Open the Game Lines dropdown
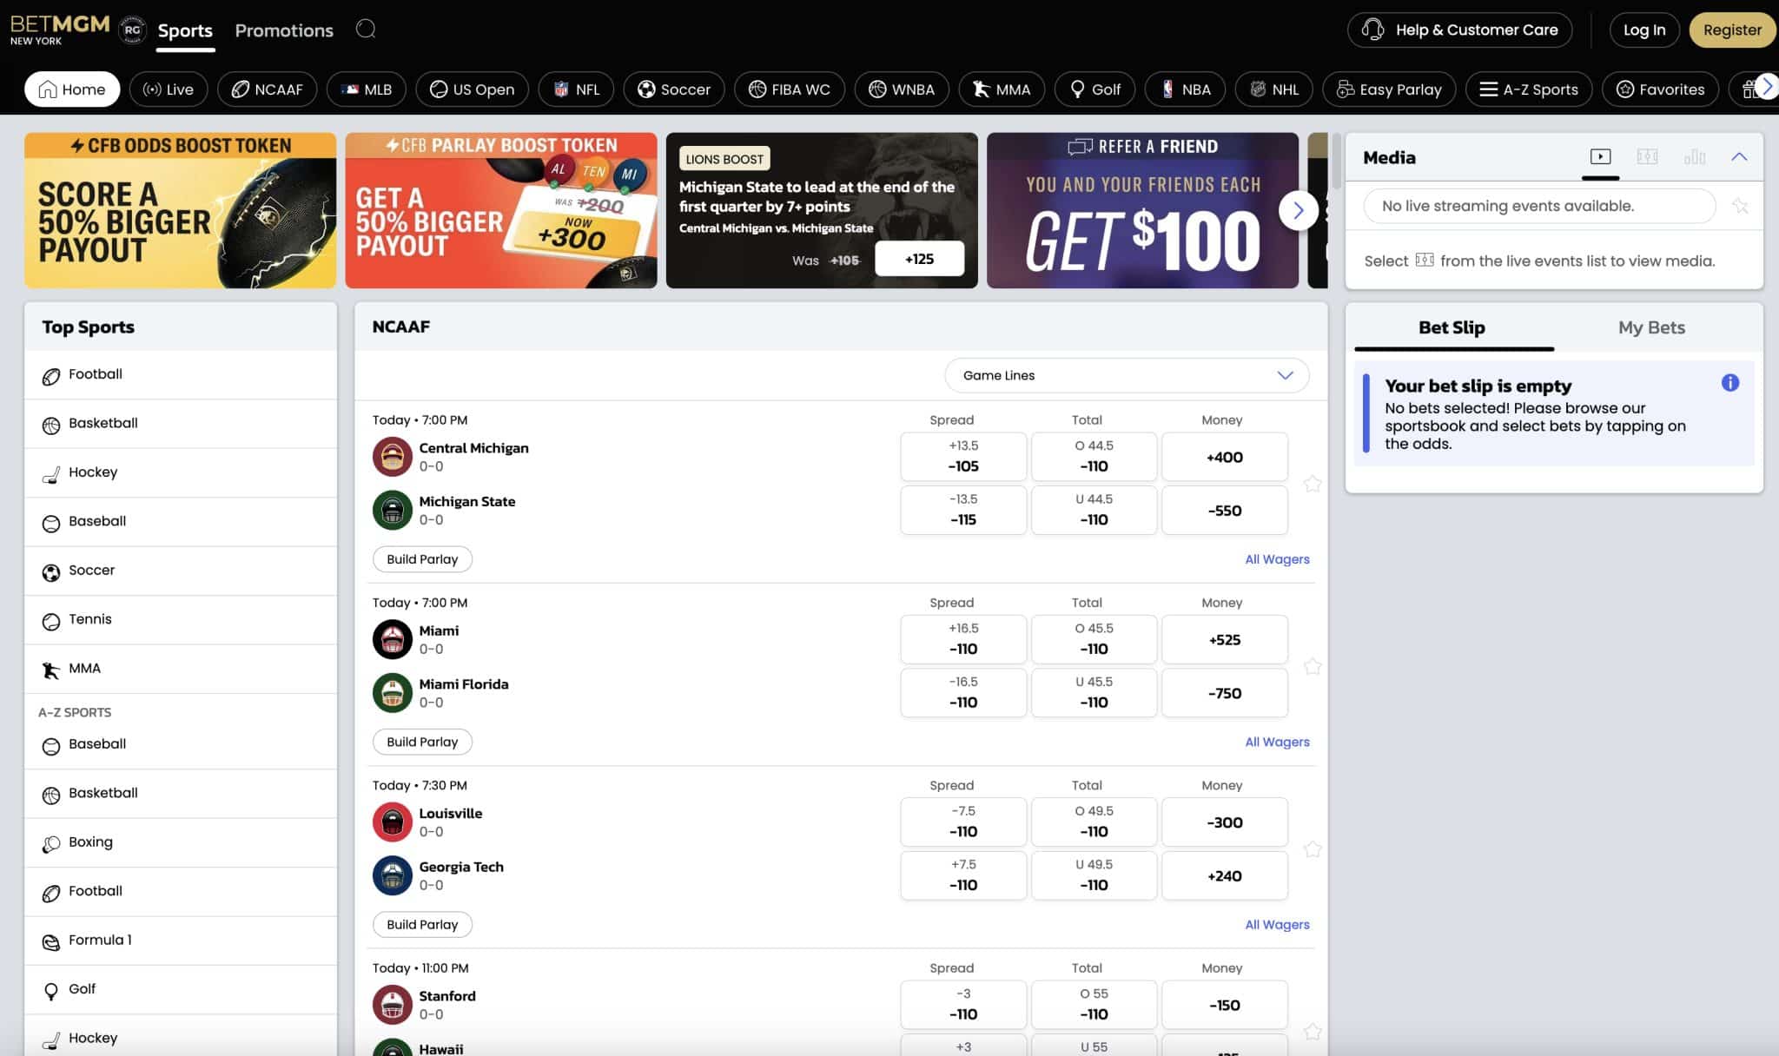1779x1056 pixels. click(1126, 375)
